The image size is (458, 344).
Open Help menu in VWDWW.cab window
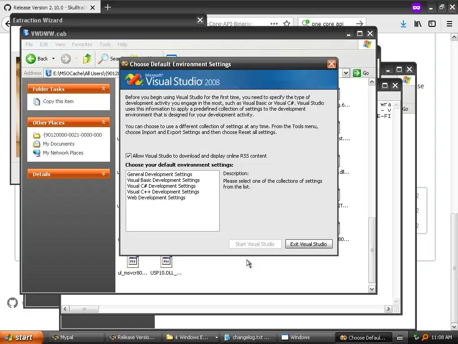coord(123,44)
